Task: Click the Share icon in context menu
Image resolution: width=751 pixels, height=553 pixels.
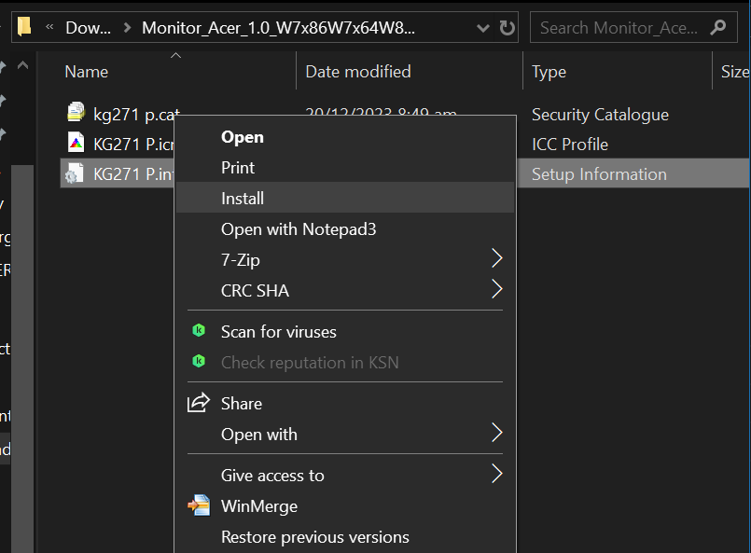Action: coord(198,403)
